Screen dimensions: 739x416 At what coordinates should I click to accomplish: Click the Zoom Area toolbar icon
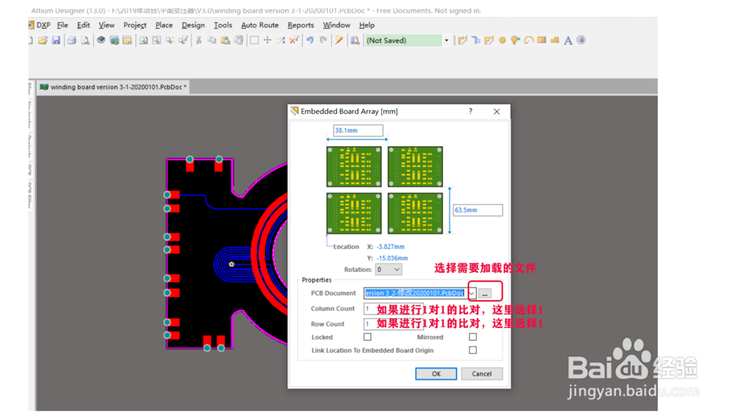157,41
